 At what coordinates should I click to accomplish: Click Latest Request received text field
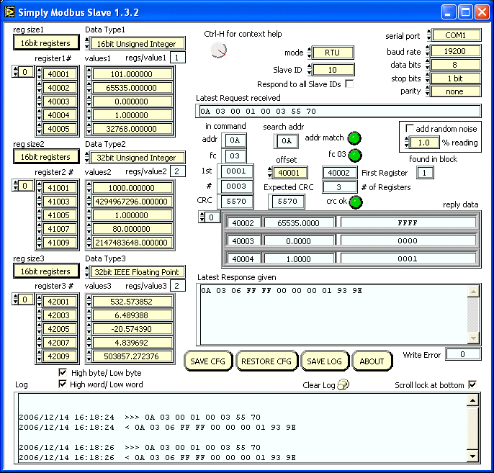[x=338, y=111]
